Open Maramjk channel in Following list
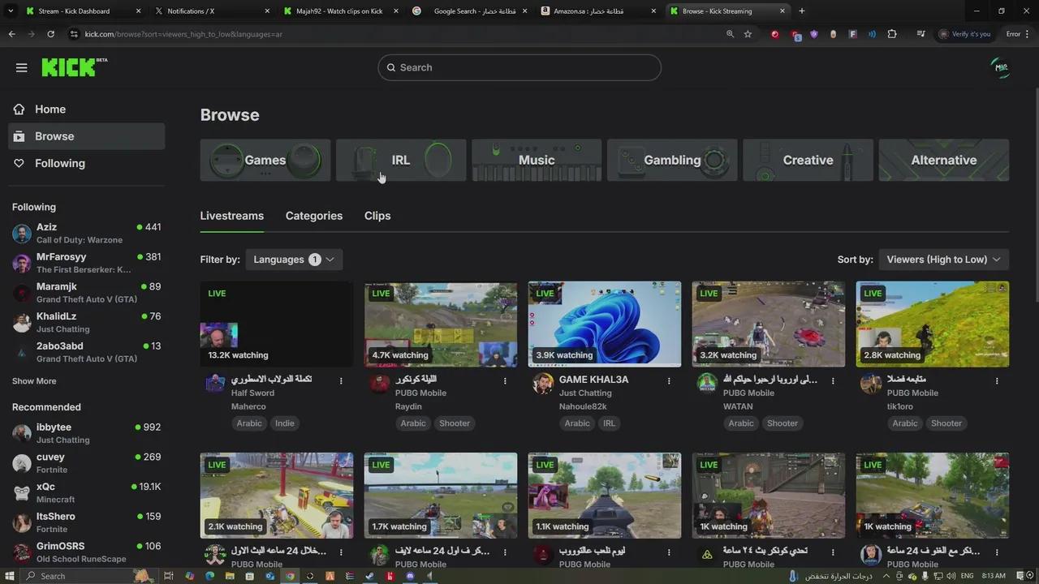The width and height of the screenshot is (1039, 584). (x=87, y=293)
